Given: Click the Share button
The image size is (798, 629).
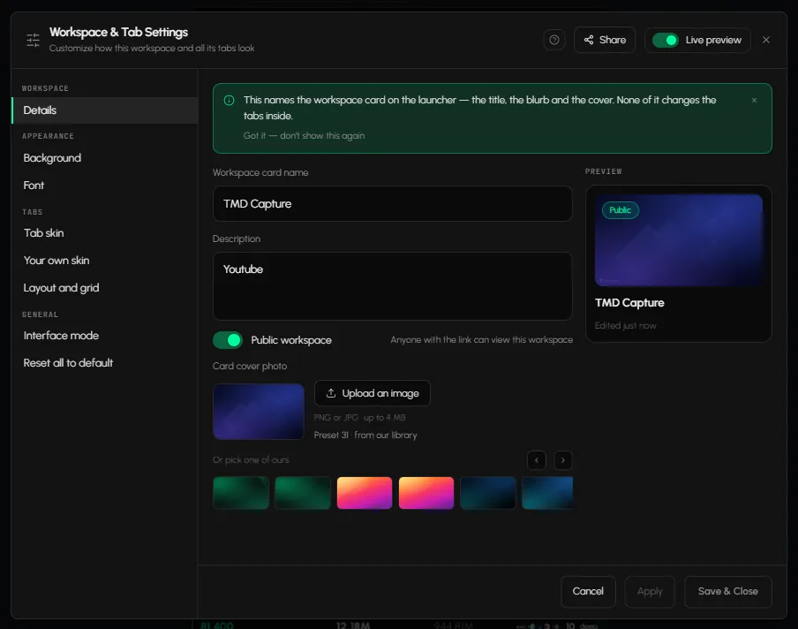Looking at the screenshot, I should 605,40.
